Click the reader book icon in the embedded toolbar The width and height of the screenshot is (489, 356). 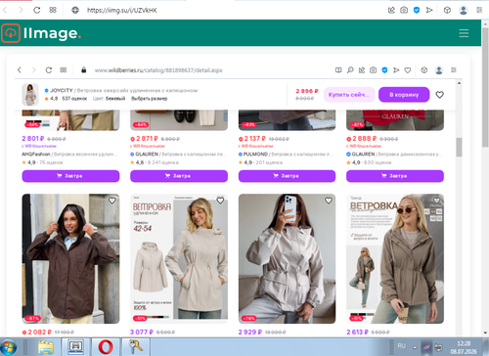coord(338,70)
